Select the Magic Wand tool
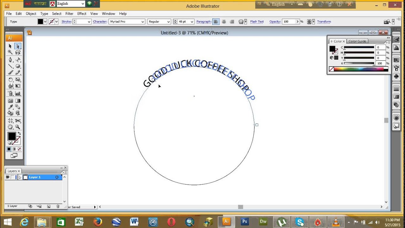Screen dimensions: 405x228 pyautogui.click(x=10, y=52)
